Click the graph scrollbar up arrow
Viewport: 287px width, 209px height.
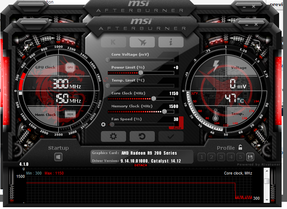(267, 171)
